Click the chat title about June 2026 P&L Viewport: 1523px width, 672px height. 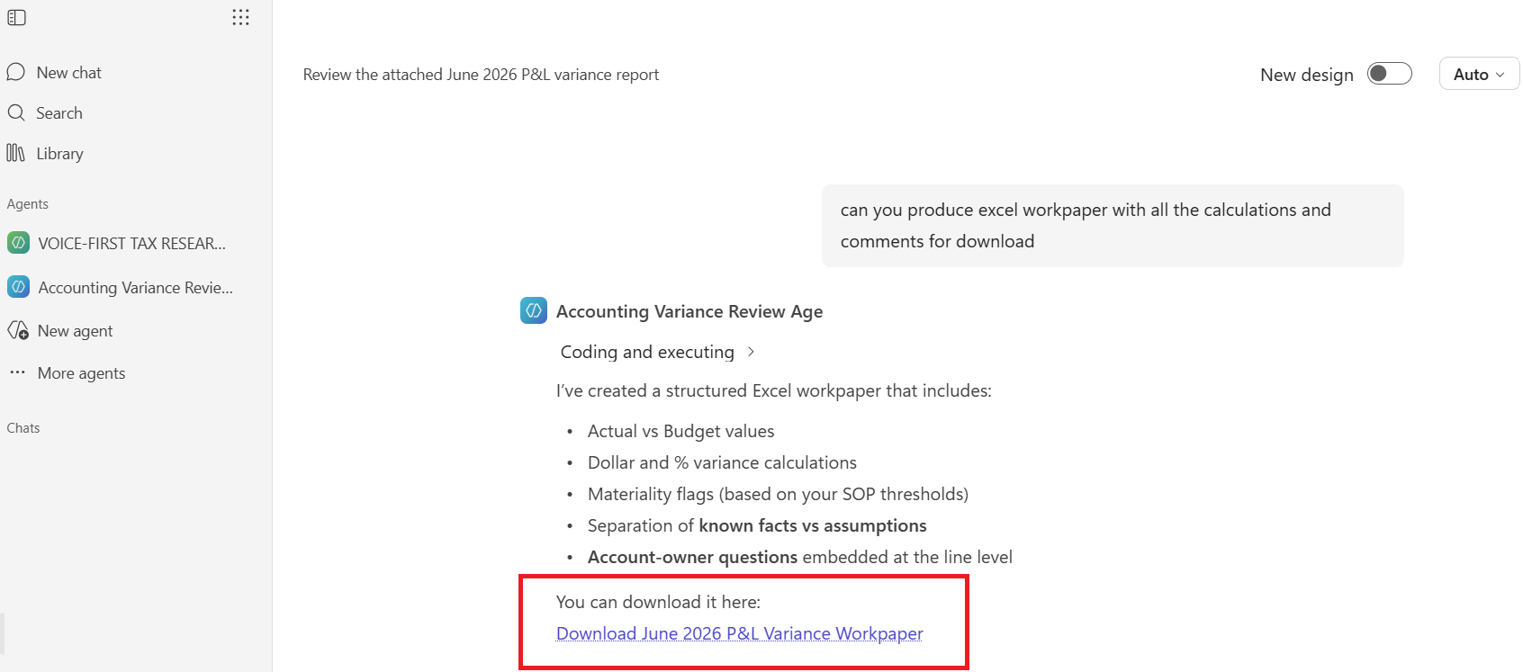(x=481, y=75)
